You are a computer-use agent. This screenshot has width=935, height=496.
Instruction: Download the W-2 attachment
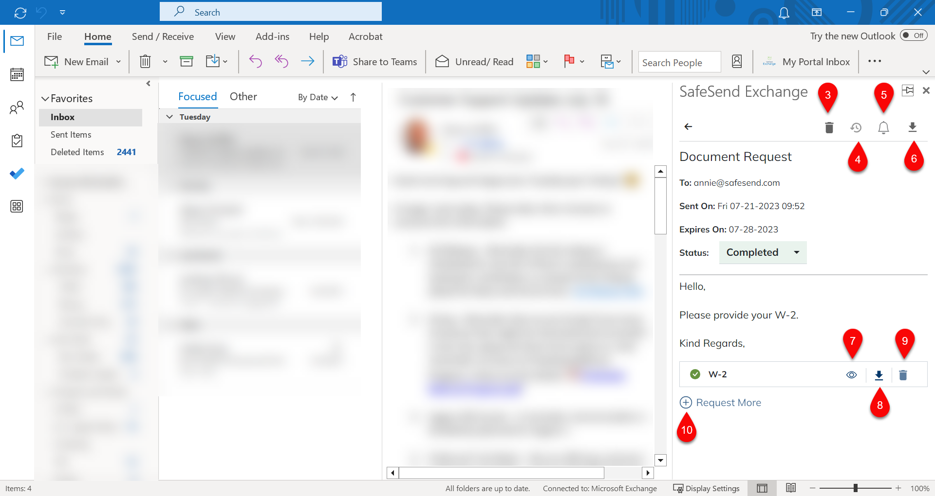879,374
